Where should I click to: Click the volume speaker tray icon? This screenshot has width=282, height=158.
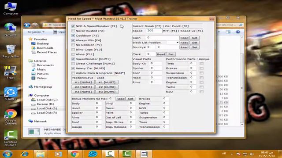click(252, 154)
